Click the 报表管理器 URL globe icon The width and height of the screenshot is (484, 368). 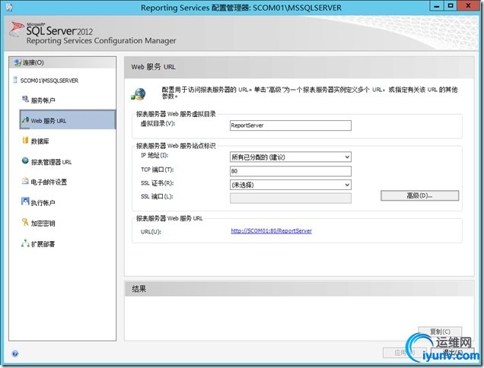[x=25, y=160]
